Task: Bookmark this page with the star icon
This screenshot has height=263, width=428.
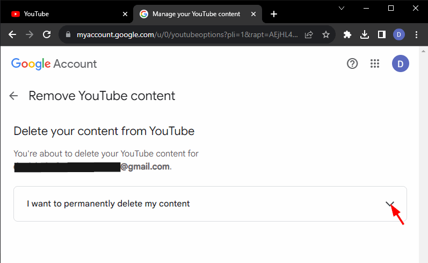Action: coord(325,34)
